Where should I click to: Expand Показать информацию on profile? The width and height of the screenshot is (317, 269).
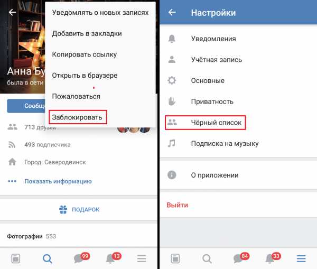(x=58, y=181)
